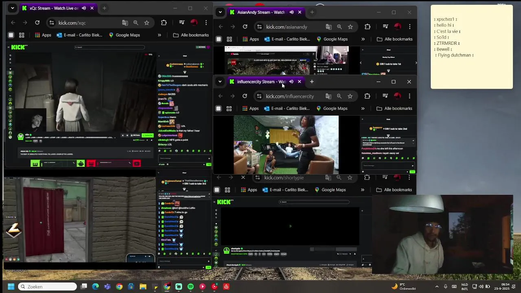The height and width of the screenshot is (293, 521).
Task: Click zoom icon in influencercity address bar
Action: 339,96
